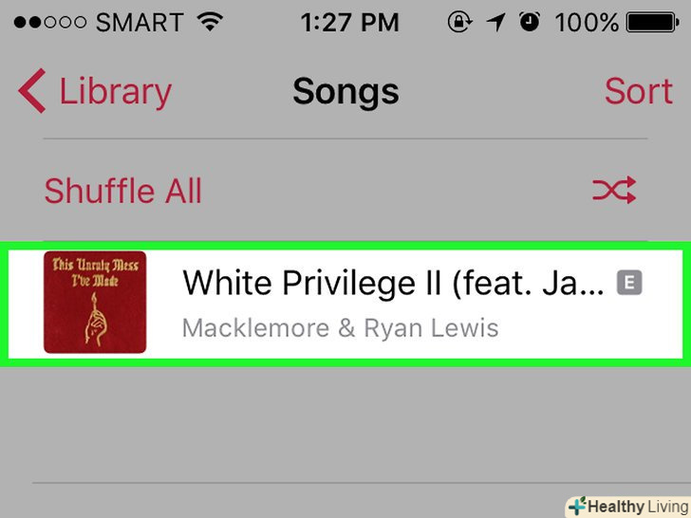Tap the Shuffle All label
Image resolution: width=691 pixels, height=518 pixels.
pos(123,191)
